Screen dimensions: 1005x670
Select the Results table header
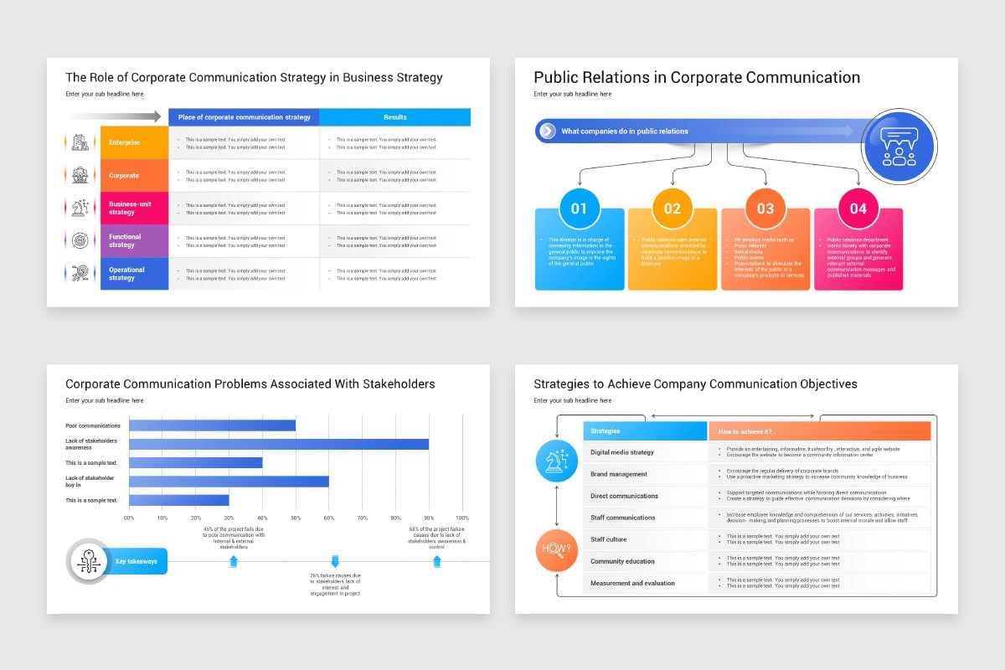[x=394, y=116]
